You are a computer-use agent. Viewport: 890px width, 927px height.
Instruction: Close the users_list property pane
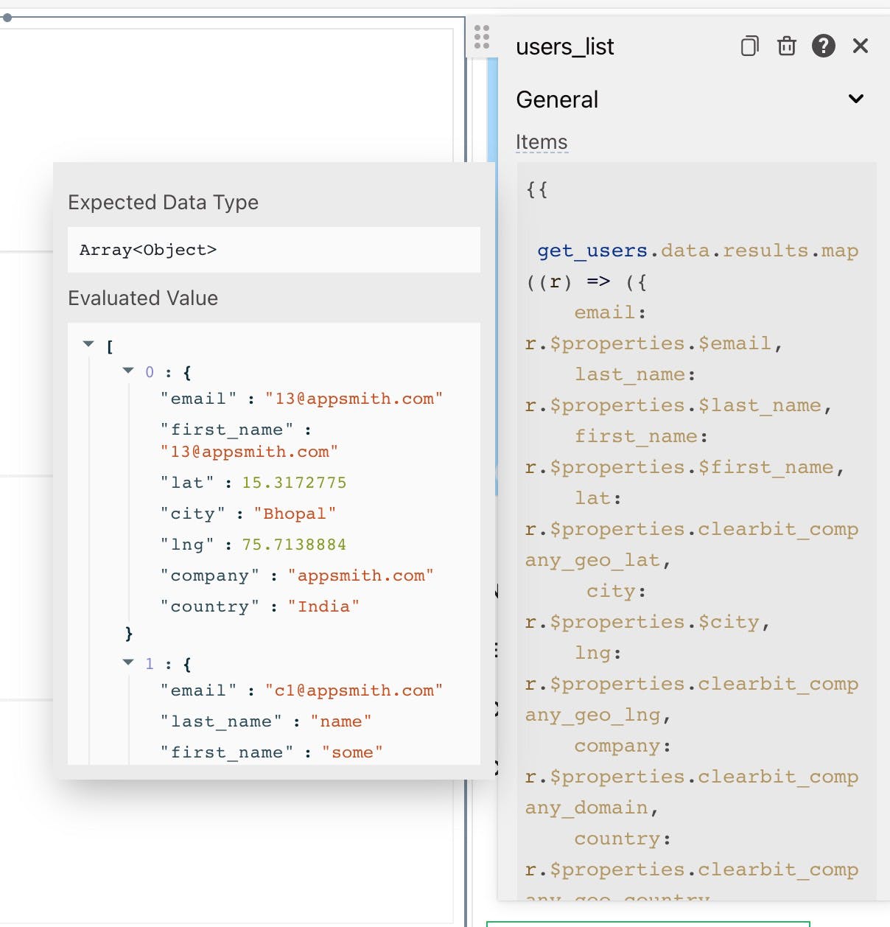click(x=860, y=46)
